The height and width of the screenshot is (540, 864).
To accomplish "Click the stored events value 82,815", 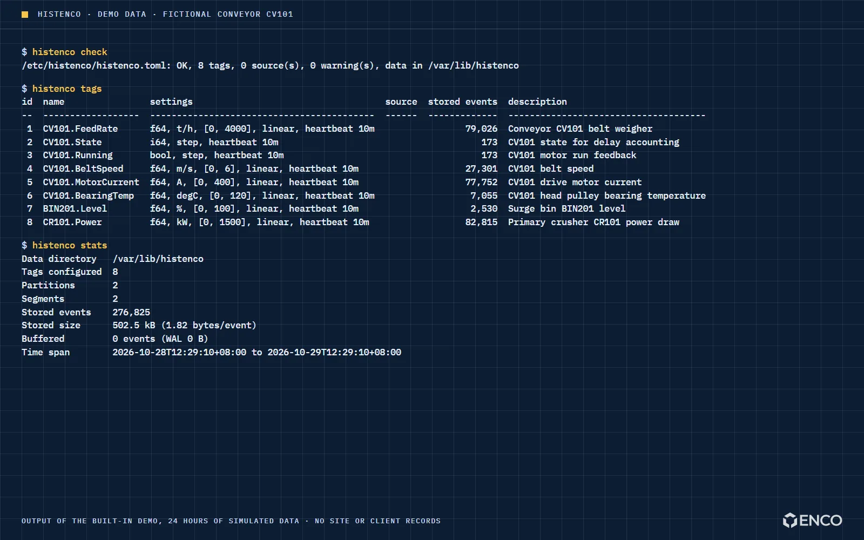I will click(x=481, y=222).
